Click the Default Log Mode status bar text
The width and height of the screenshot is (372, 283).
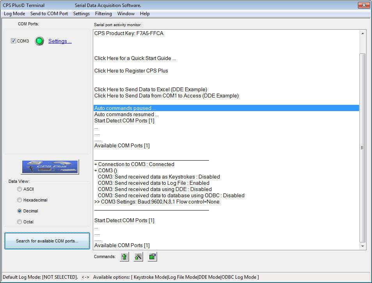tap(40, 277)
